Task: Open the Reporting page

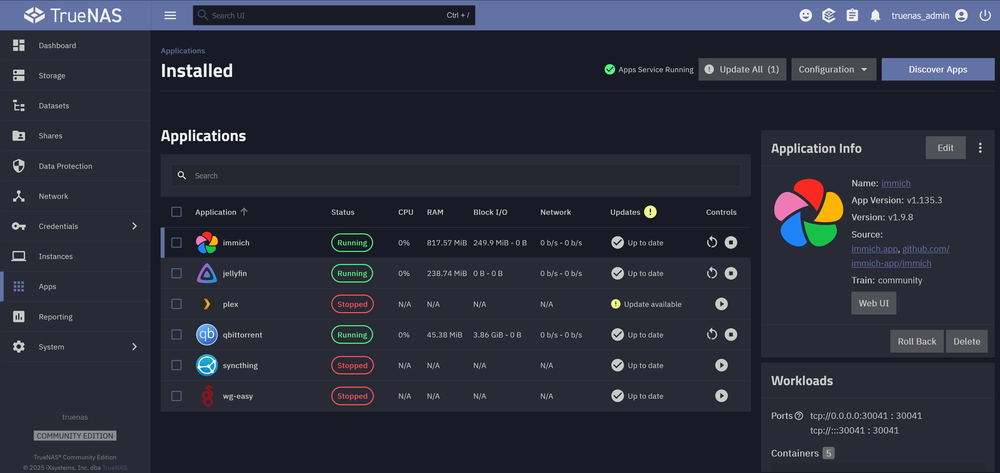Action: coord(55,317)
